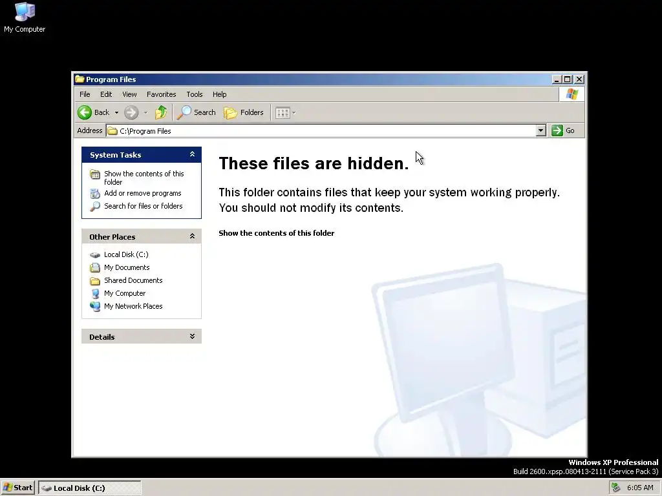Click the My Computer icon in Other Places

click(x=95, y=293)
